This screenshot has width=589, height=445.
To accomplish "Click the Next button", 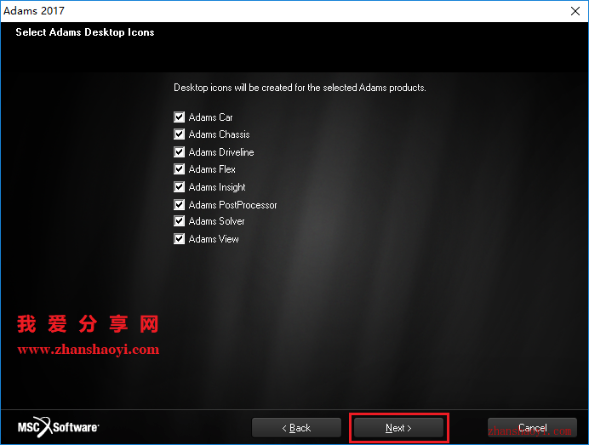I will [398, 428].
